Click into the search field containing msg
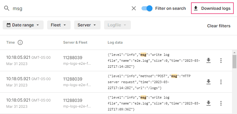The height and width of the screenshot is (114, 237). coord(71,8)
